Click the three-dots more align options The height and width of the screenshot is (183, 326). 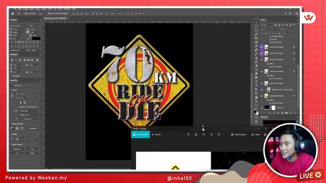pyautogui.click(x=113, y=14)
